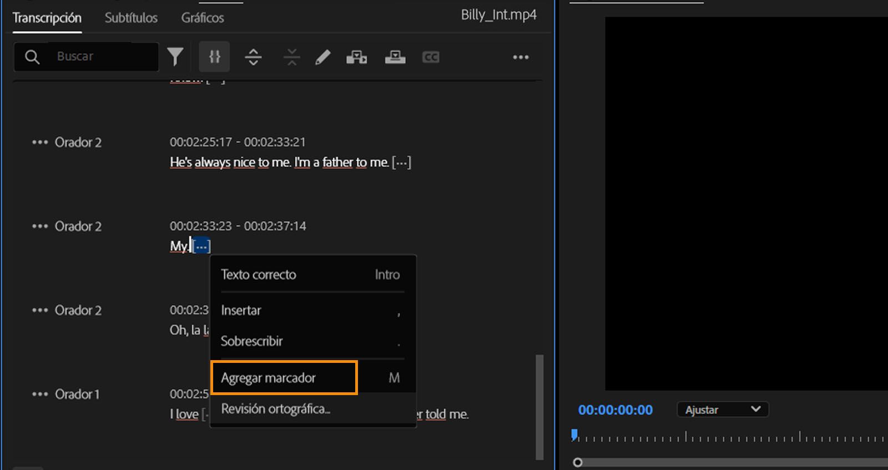Click Orador 2 label at 00:02:25:17
Screen dimensions: 888x470
coord(78,142)
